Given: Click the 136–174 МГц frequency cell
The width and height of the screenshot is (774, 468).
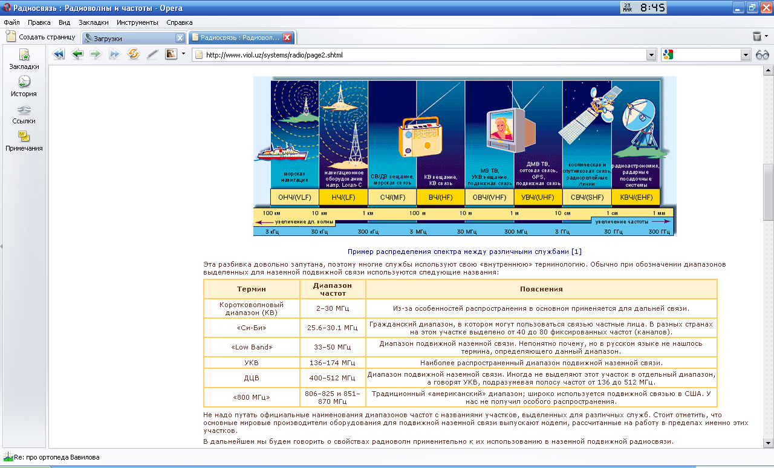Looking at the screenshot, I should (x=333, y=363).
